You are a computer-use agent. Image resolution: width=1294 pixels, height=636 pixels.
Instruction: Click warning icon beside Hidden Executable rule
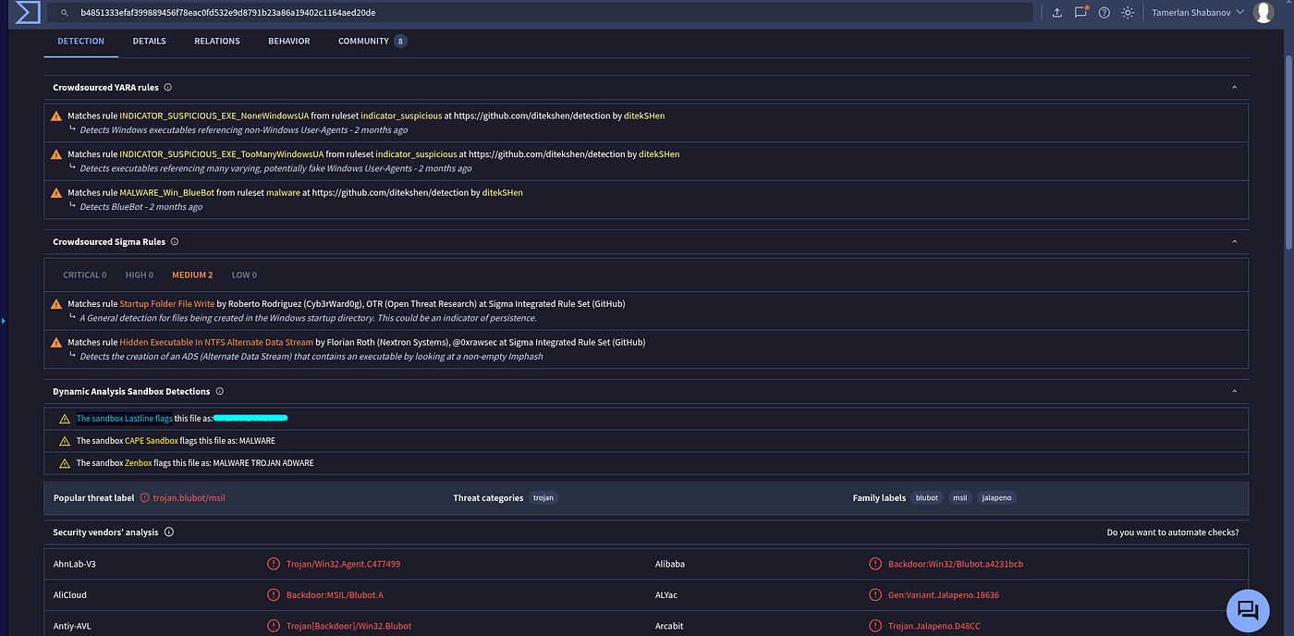[x=56, y=343]
